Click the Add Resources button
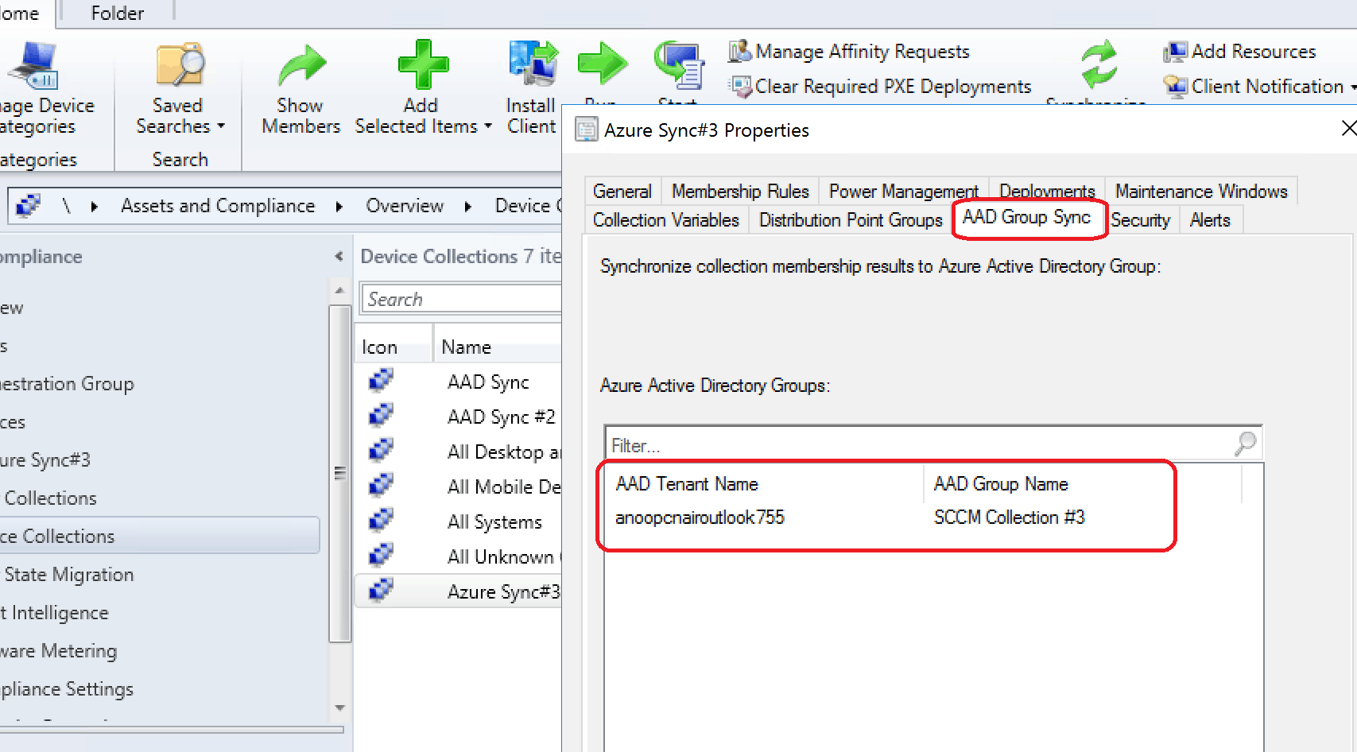The width and height of the screenshot is (1357, 752). [x=1240, y=52]
